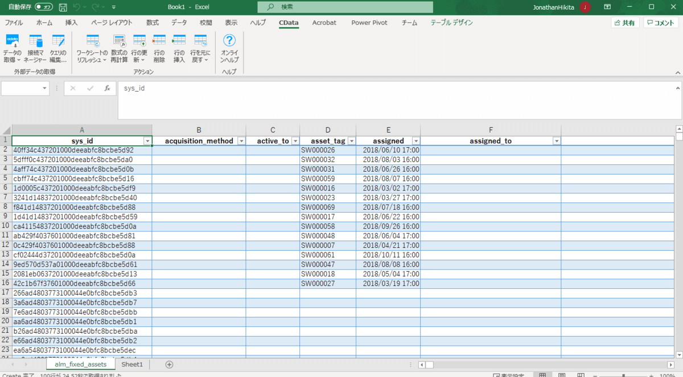Click the 共有 share button

[x=624, y=23]
